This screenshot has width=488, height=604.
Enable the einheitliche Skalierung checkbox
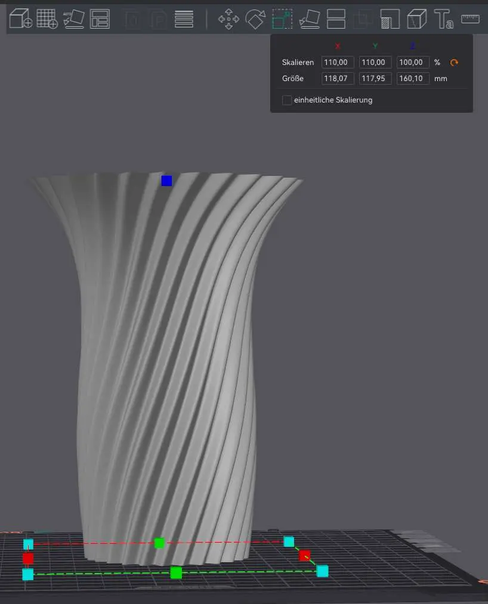[x=287, y=100]
